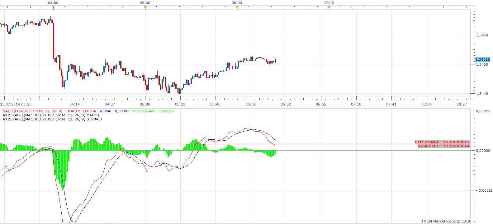Select the AXIS LABEL .MACD line
This screenshot has width=493, height=224.
click(x=51, y=115)
